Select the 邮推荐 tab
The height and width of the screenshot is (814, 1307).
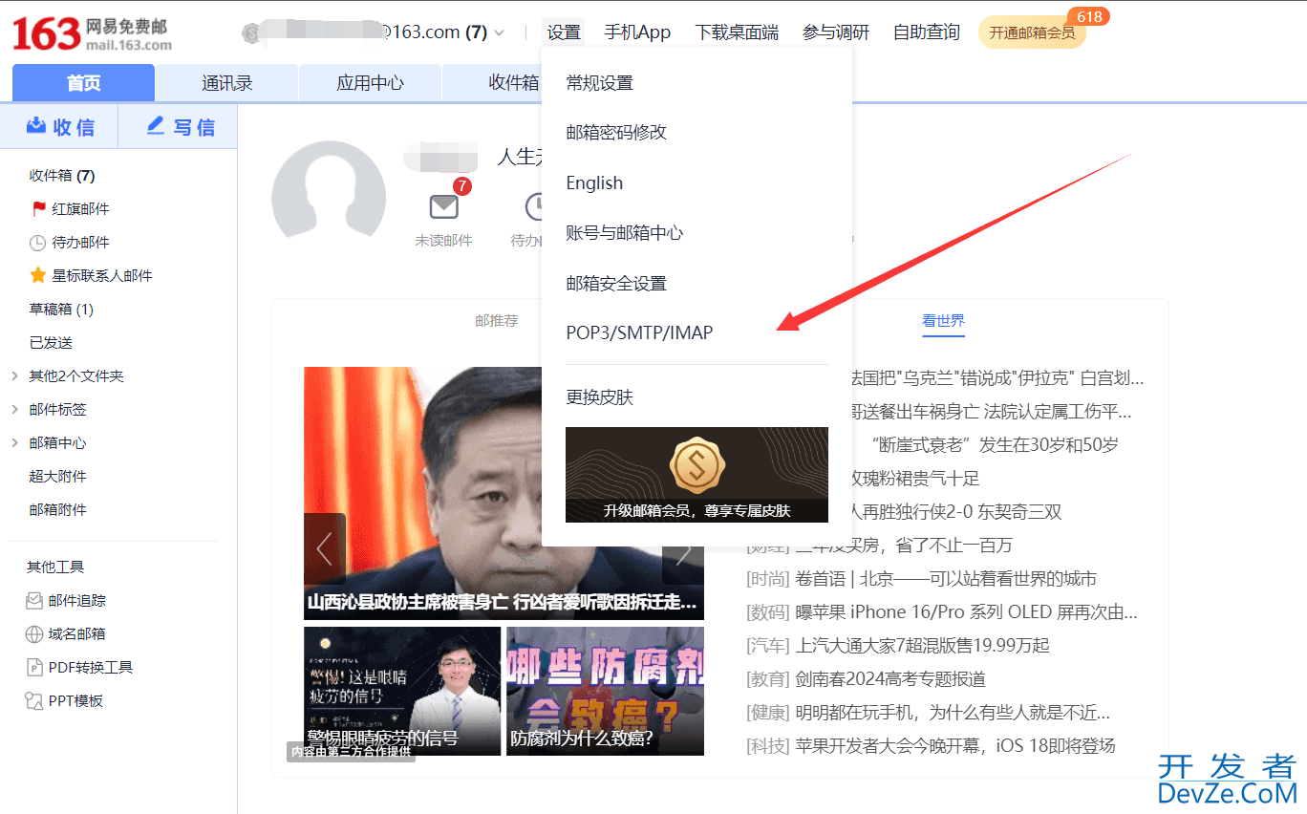(x=497, y=321)
